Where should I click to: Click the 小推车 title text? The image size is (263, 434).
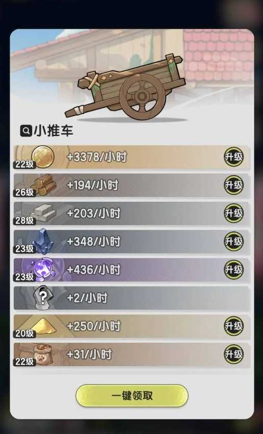(53, 130)
